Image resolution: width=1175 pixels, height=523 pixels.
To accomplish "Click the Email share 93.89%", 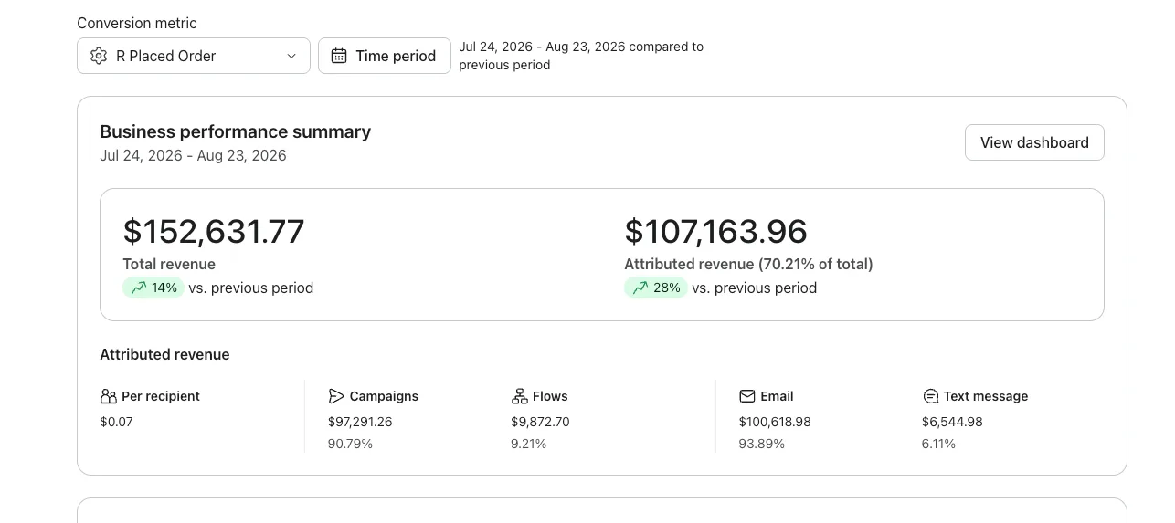I will pyautogui.click(x=762, y=444).
